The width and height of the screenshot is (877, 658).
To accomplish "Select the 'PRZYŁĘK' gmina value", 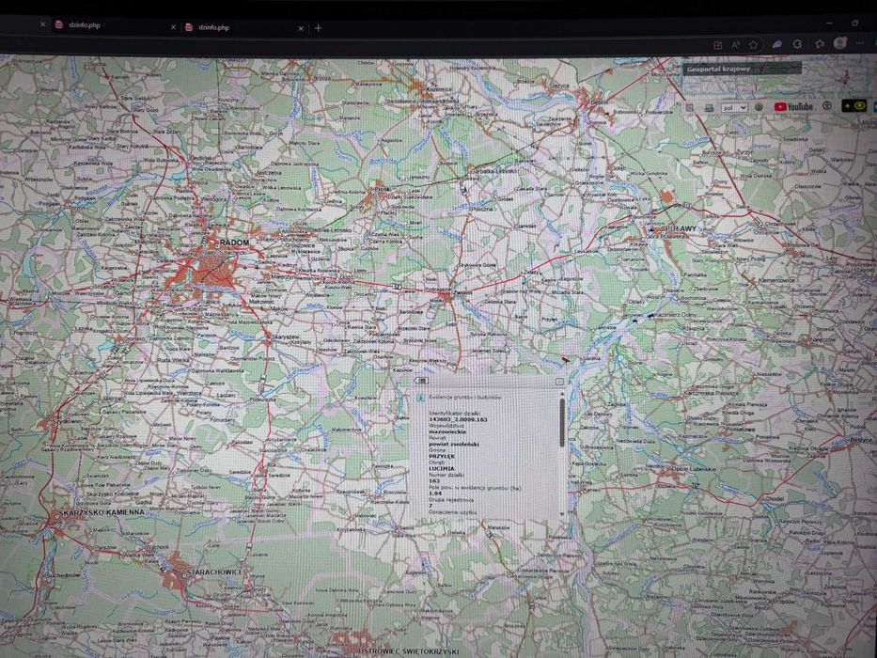I will click(x=441, y=456).
